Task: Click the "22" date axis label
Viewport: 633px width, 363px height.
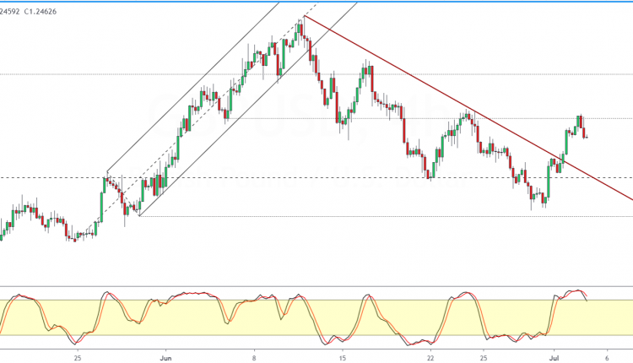Action: tap(430, 358)
